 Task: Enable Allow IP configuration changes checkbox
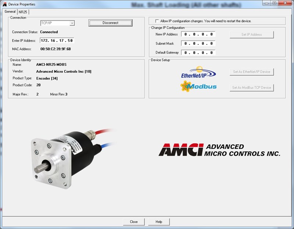coord(157,21)
